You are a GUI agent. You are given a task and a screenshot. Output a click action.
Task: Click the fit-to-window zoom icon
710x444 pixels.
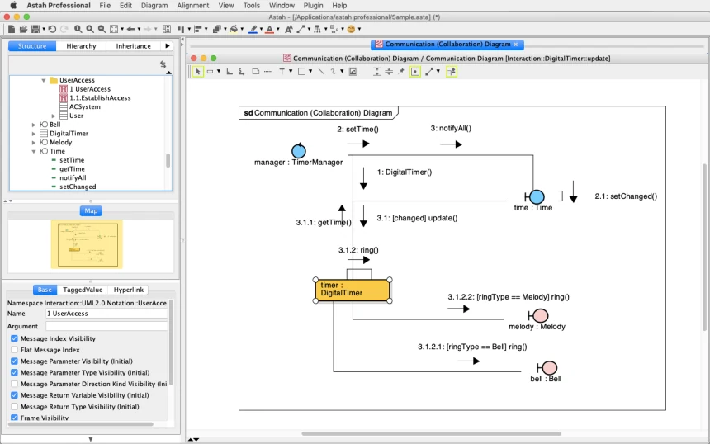pyautogui.click(x=114, y=29)
